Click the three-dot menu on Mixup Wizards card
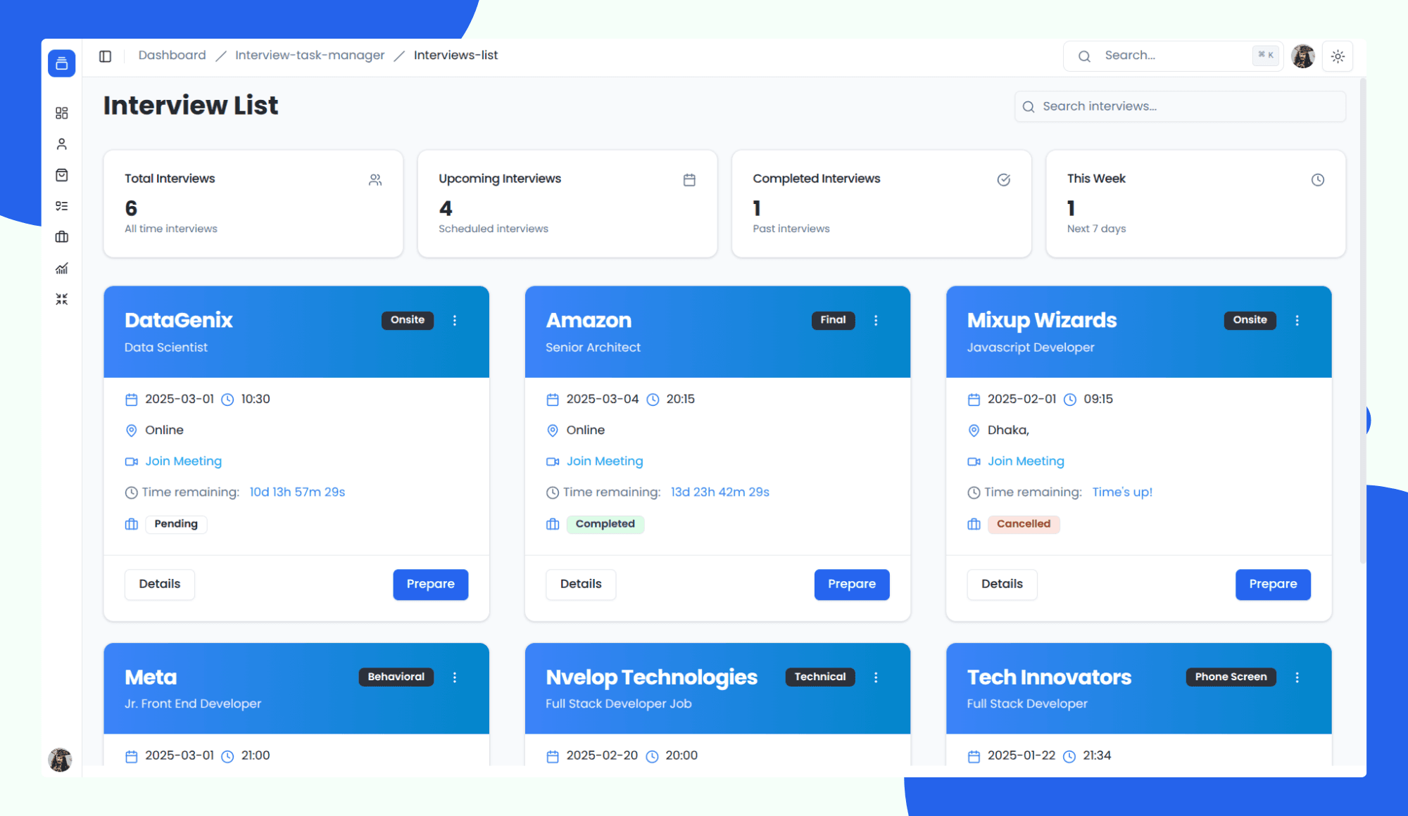The height and width of the screenshot is (816, 1408). point(1297,319)
